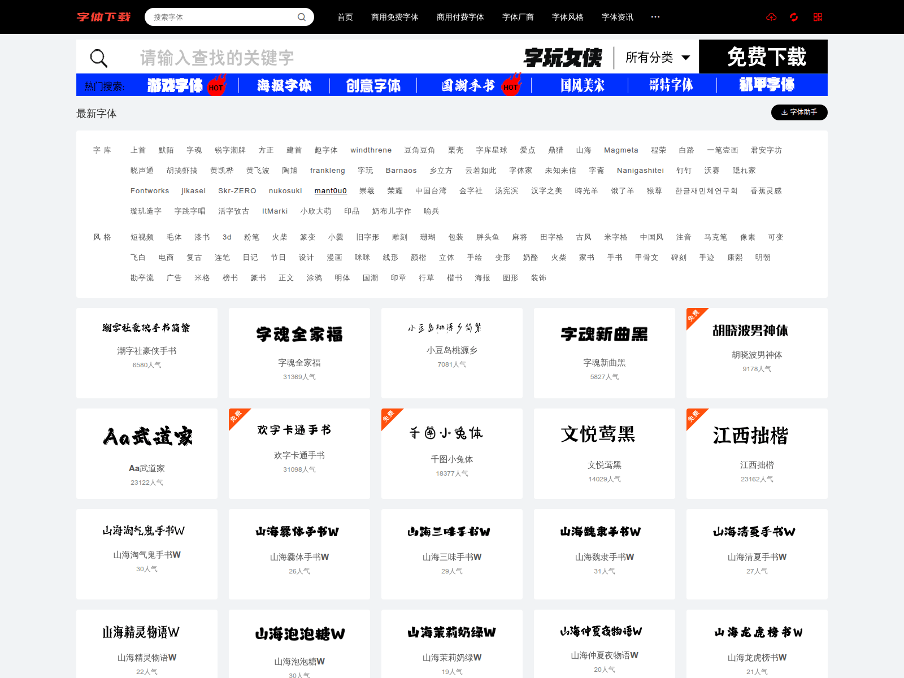Select the mantOuO foundry link

[x=331, y=191]
